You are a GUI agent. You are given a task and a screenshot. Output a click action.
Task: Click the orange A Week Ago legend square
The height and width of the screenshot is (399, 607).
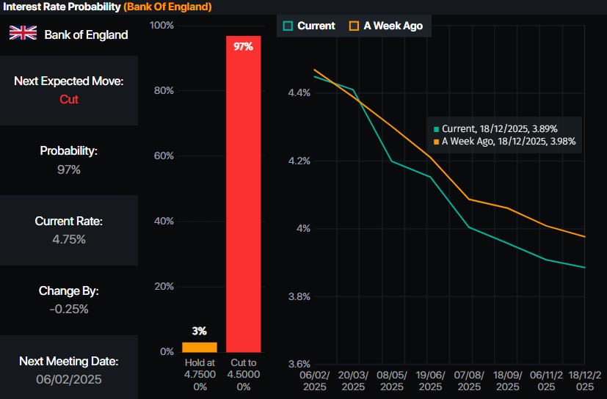point(355,26)
